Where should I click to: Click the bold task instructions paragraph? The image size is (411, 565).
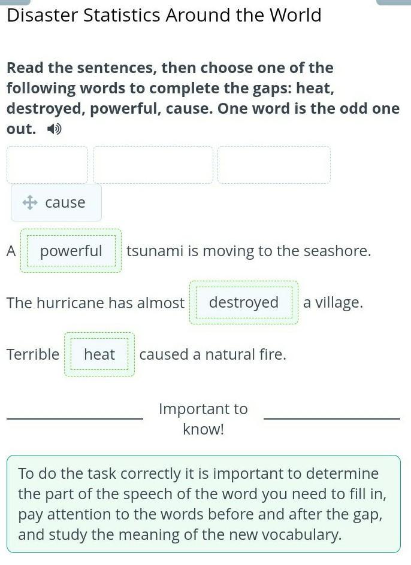[203, 98]
